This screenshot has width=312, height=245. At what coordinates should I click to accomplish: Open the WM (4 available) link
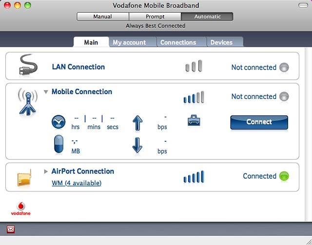(77, 183)
